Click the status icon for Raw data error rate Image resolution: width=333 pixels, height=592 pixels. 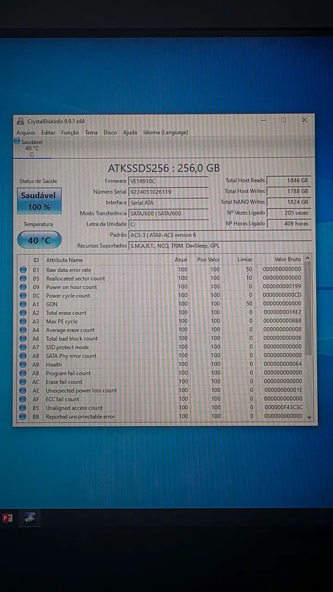[23, 270]
